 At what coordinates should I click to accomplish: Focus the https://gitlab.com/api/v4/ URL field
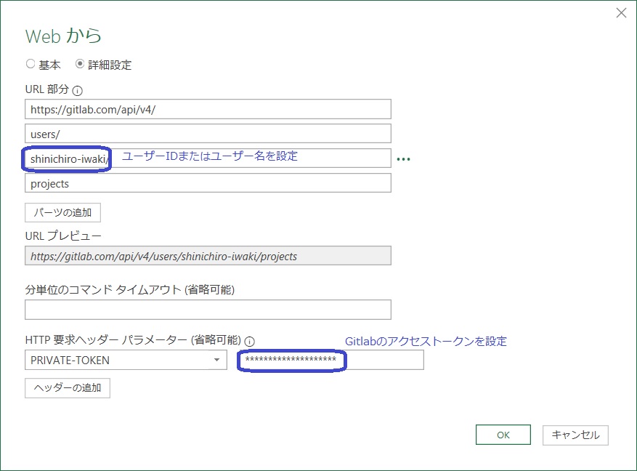coord(208,109)
